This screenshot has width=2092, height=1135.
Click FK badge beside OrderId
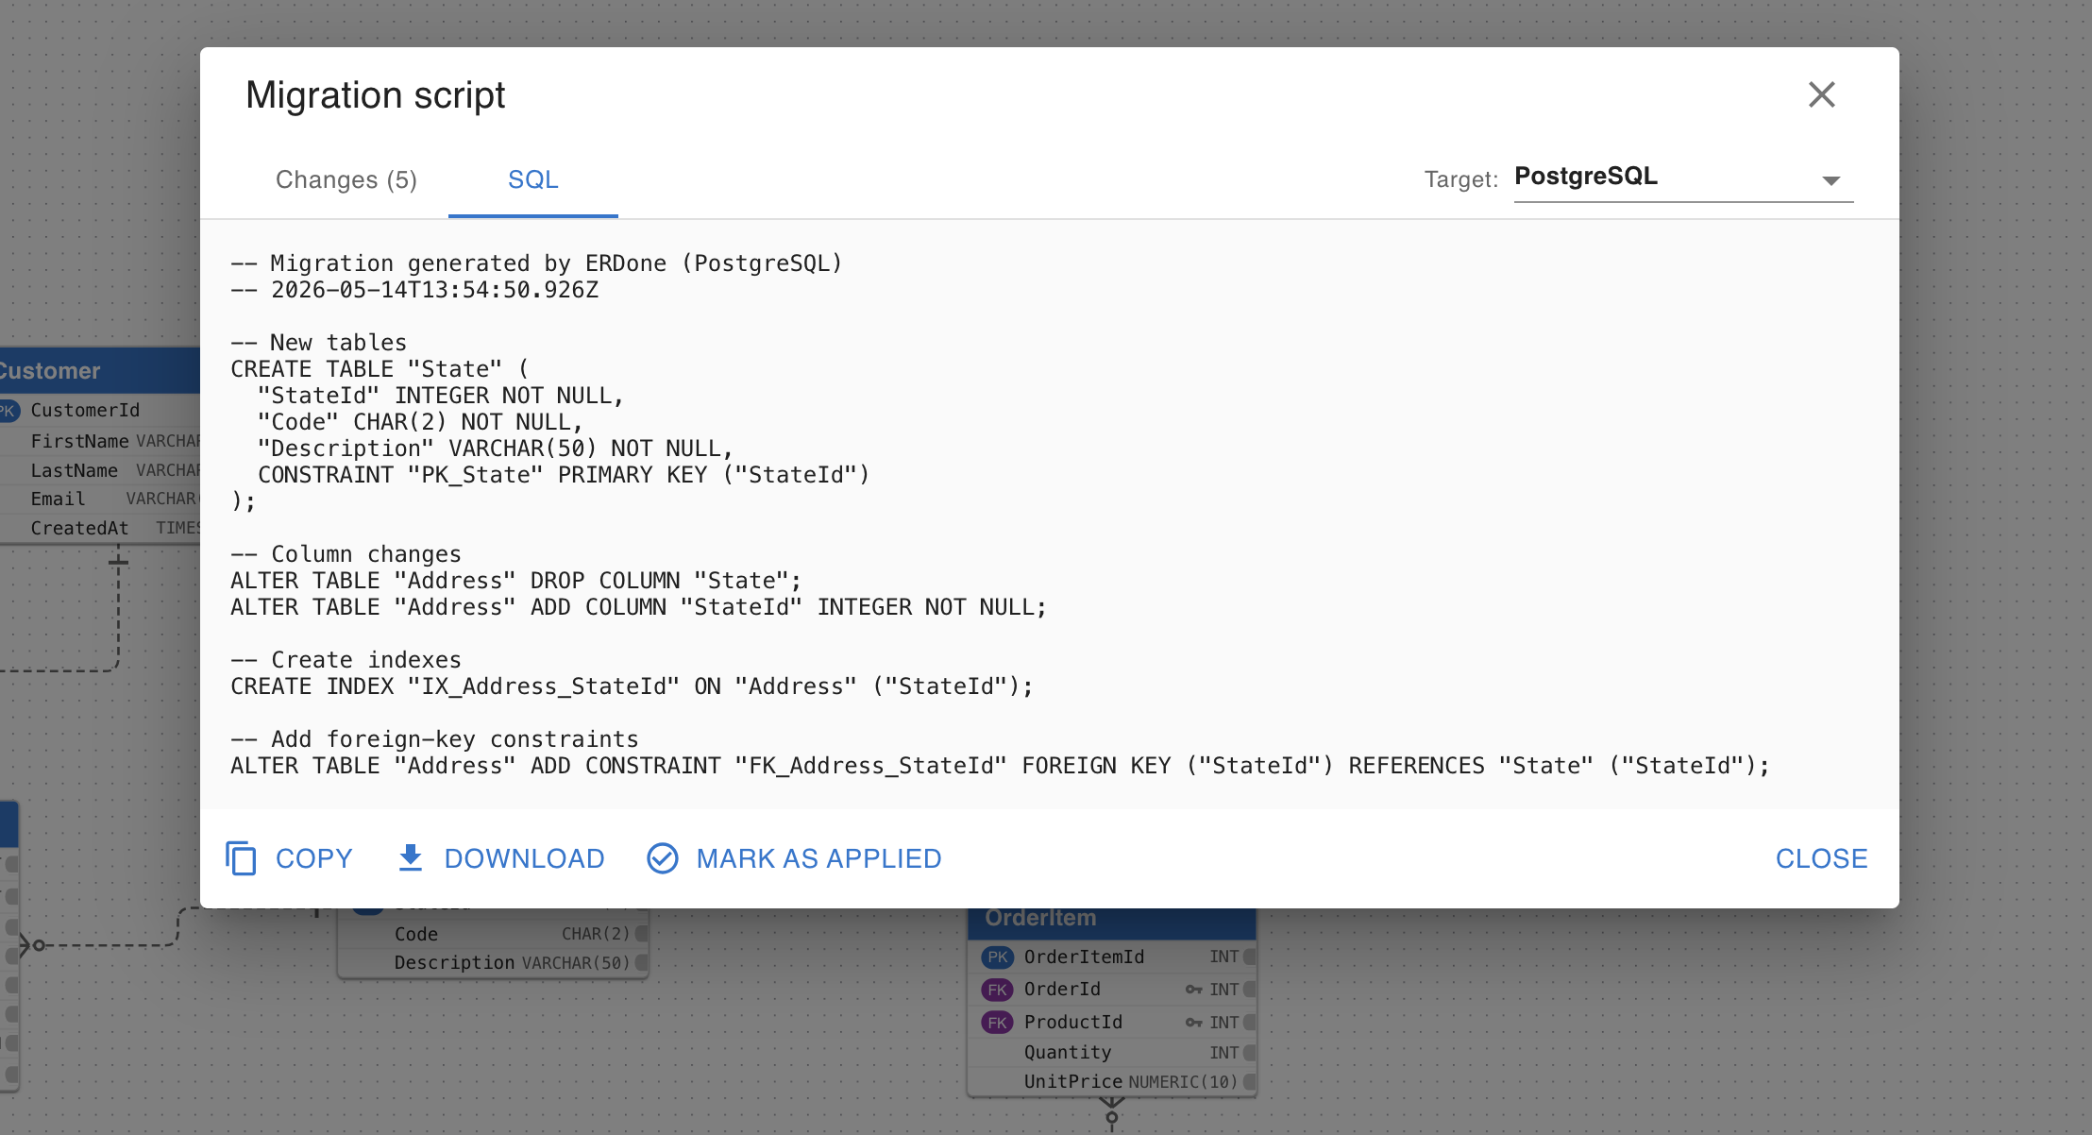(998, 990)
